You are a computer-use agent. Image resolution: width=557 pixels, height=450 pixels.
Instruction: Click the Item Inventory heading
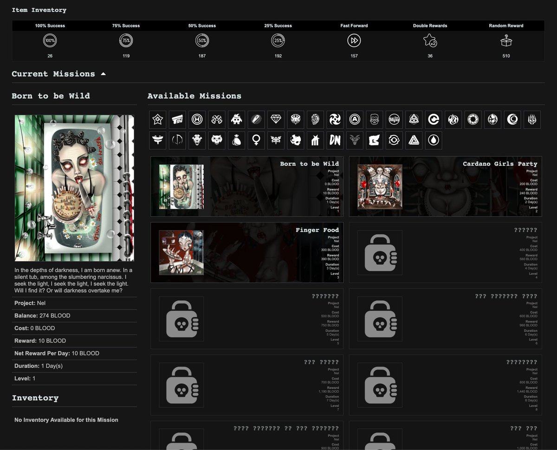[x=39, y=10]
